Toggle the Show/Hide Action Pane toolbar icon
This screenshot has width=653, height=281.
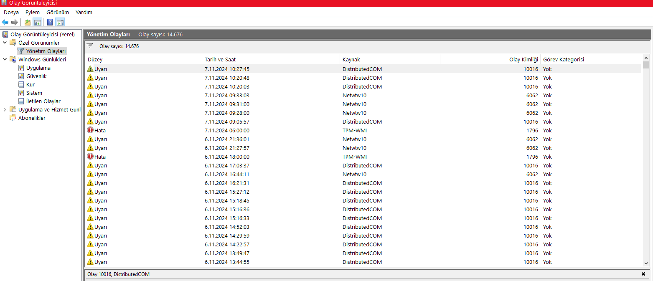tap(60, 22)
